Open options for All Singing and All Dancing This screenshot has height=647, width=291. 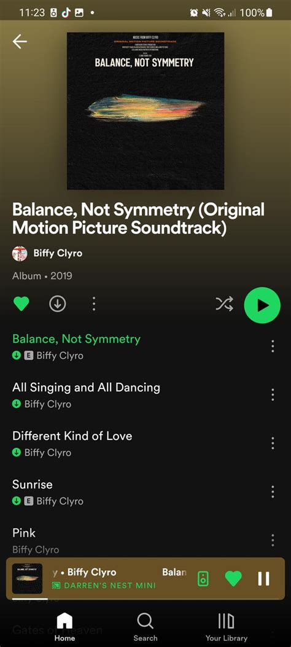click(273, 395)
